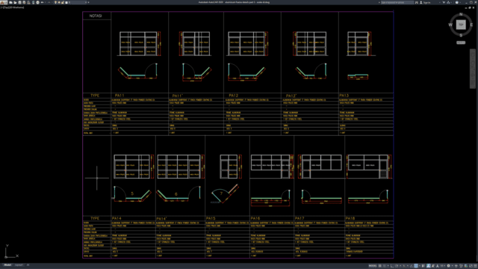Expand isometric drafting plane options arrow
The image size is (478, 269).
(x=408, y=266)
